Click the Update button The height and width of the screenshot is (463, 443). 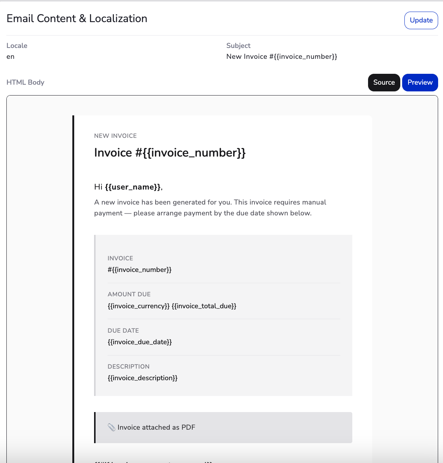click(x=421, y=20)
